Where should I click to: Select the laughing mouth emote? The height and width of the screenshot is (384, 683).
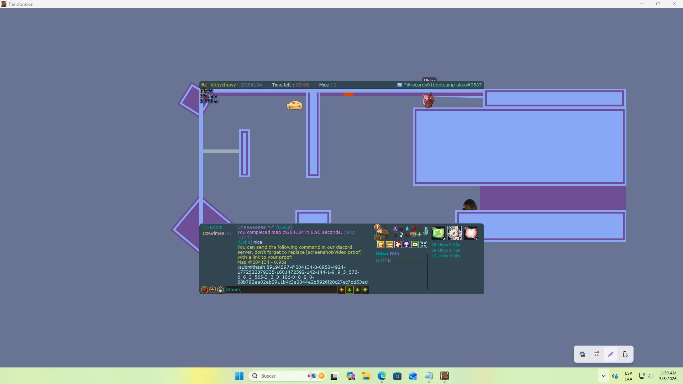point(401,229)
